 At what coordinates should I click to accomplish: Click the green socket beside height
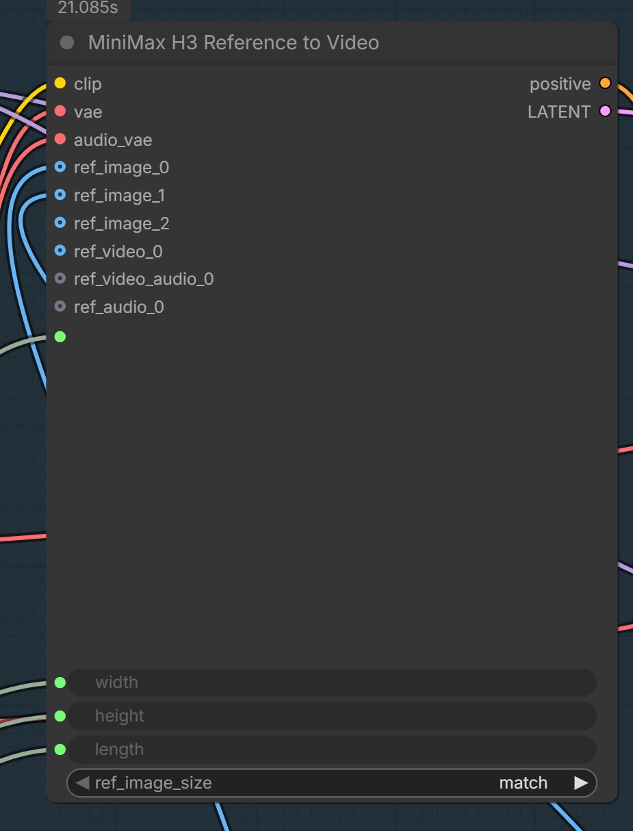(60, 716)
